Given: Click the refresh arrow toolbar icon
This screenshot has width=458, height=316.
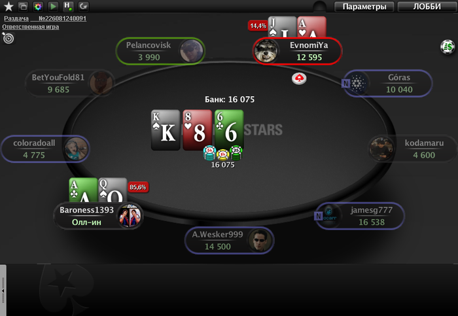Looking at the screenshot, I should (x=84, y=7).
